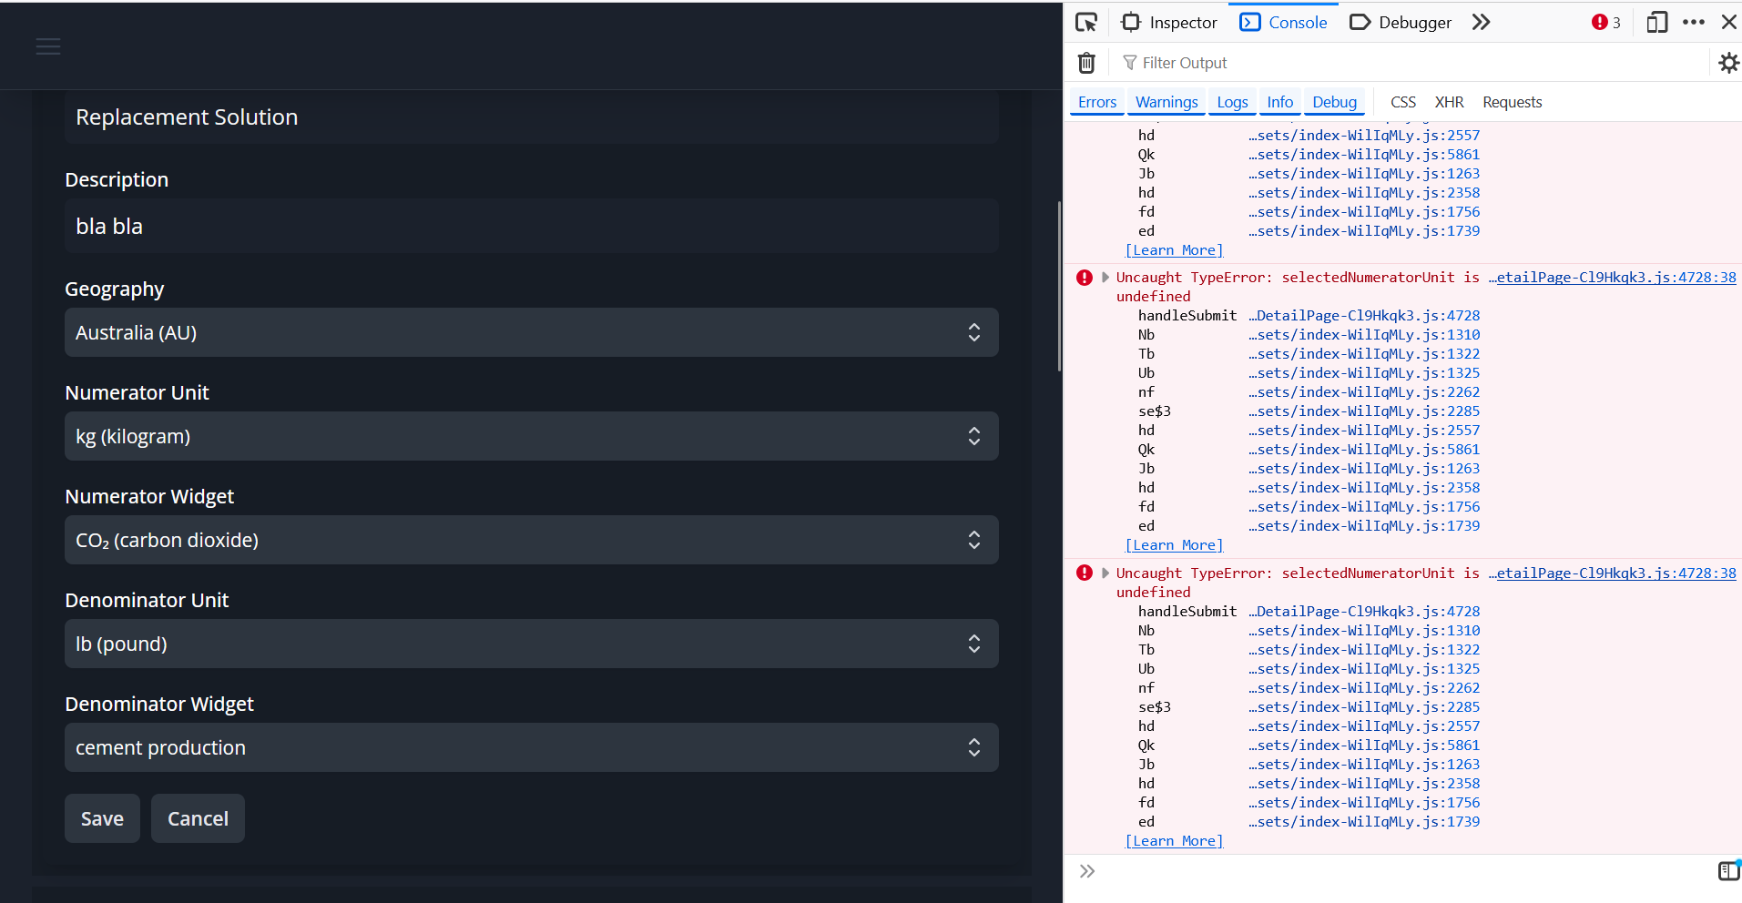Toggle the Warnings filter
Image resolution: width=1742 pixels, height=903 pixels.
coord(1166,102)
